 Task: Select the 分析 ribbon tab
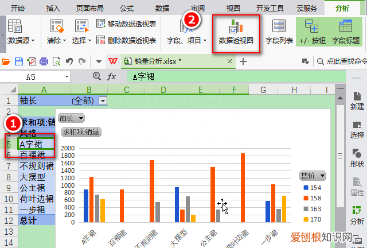[x=342, y=9]
